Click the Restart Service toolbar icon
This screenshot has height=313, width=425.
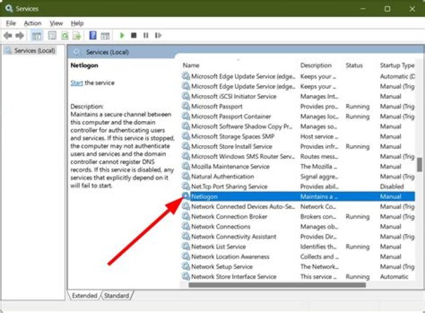(x=158, y=35)
